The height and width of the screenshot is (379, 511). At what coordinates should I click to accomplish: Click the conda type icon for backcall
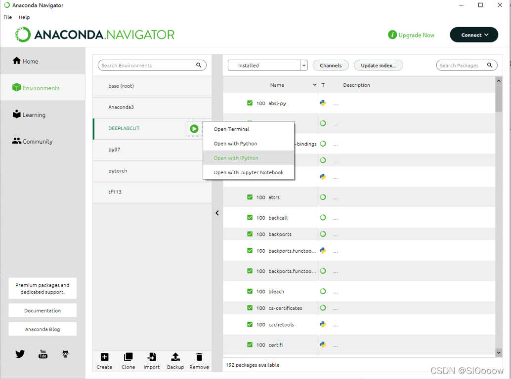point(323,217)
